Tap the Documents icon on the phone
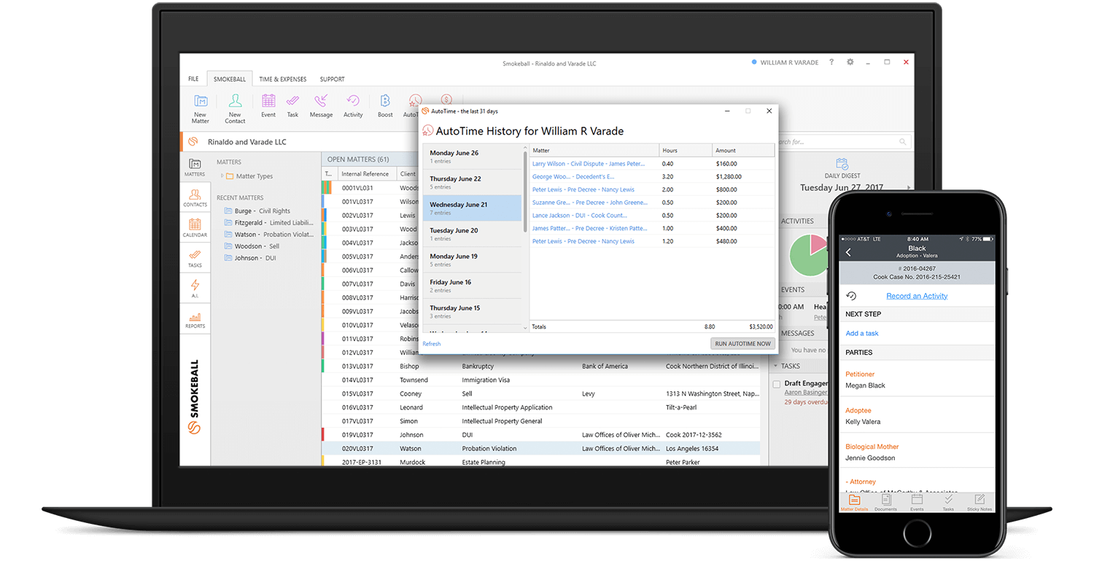Screen dimensions: 1094x561 coord(886,501)
